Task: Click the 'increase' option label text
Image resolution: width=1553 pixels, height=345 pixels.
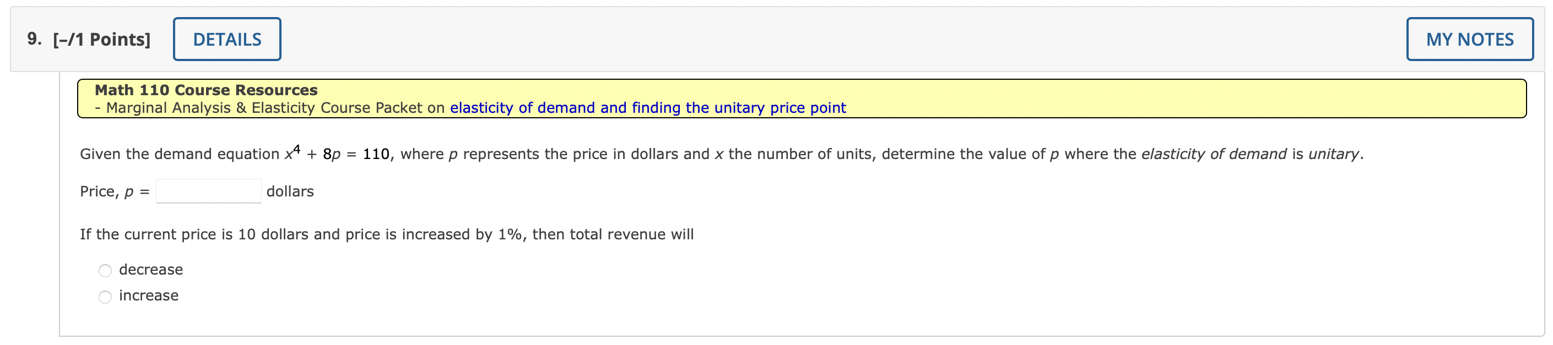Action: coord(148,295)
